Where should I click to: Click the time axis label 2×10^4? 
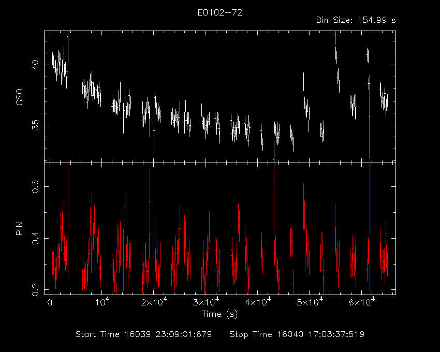(154, 302)
